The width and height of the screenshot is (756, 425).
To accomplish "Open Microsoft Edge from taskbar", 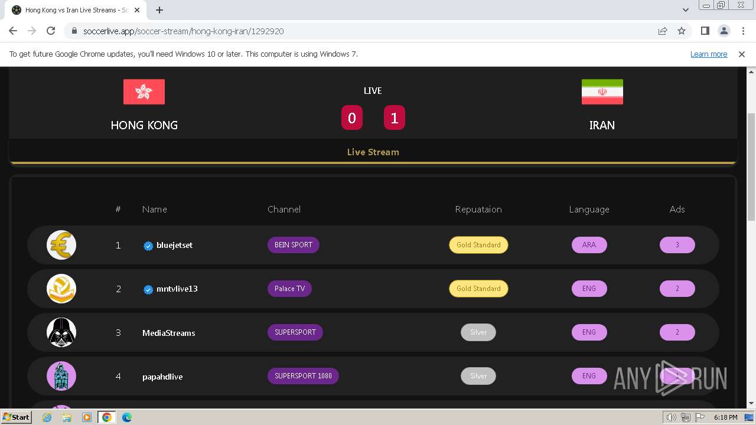I will [127, 417].
